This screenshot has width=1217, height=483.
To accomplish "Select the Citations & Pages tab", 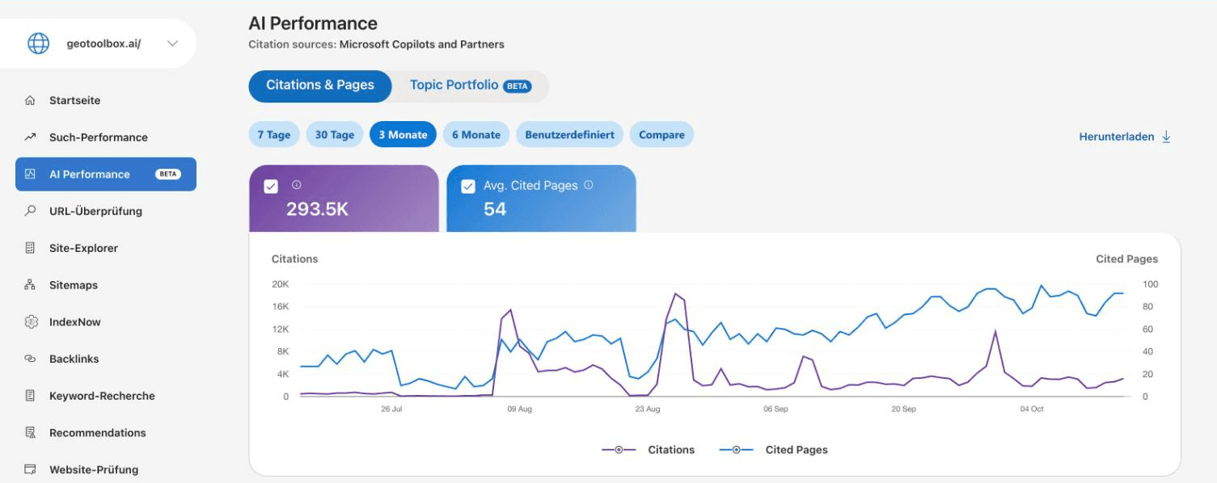I will pos(320,86).
